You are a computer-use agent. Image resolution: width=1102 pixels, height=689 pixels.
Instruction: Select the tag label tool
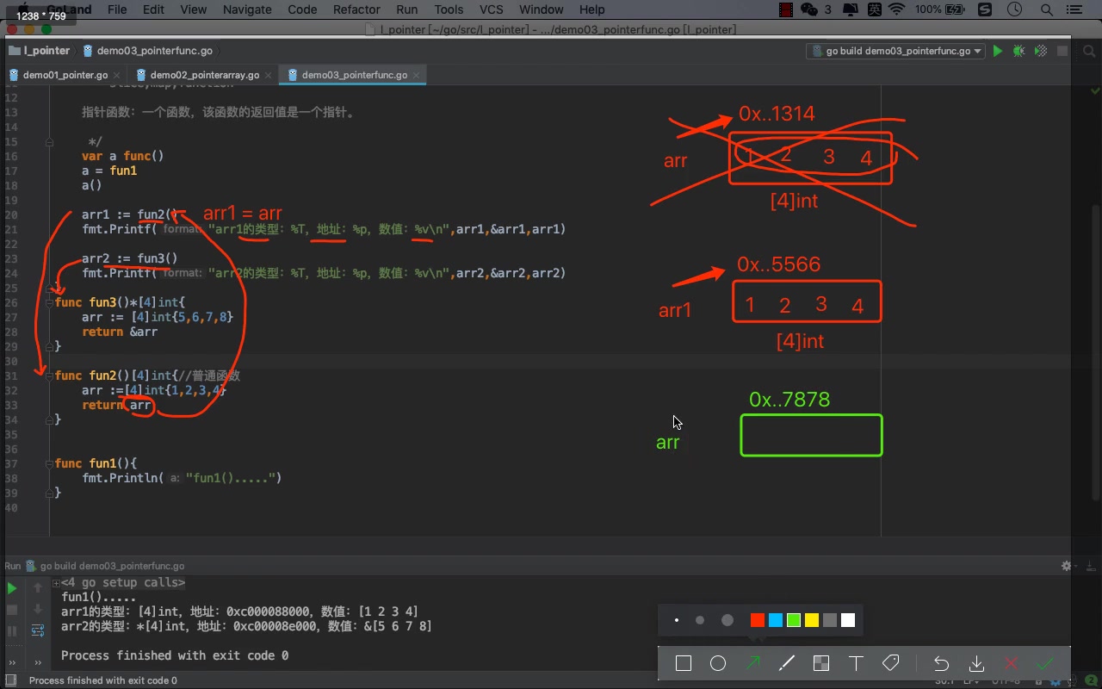tap(891, 663)
